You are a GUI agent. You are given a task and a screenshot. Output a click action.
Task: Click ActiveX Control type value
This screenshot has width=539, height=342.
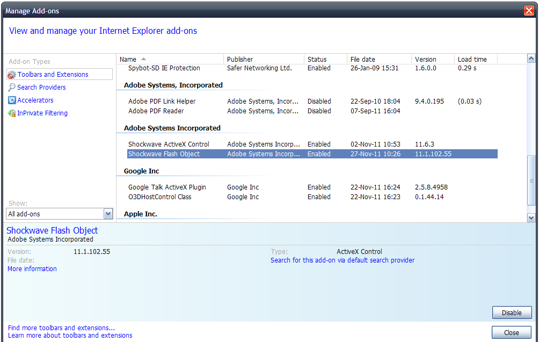click(x=359, y=252)
